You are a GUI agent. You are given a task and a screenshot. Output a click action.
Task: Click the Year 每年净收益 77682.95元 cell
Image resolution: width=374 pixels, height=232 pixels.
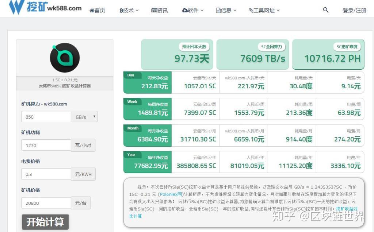[x=148, y=162]
